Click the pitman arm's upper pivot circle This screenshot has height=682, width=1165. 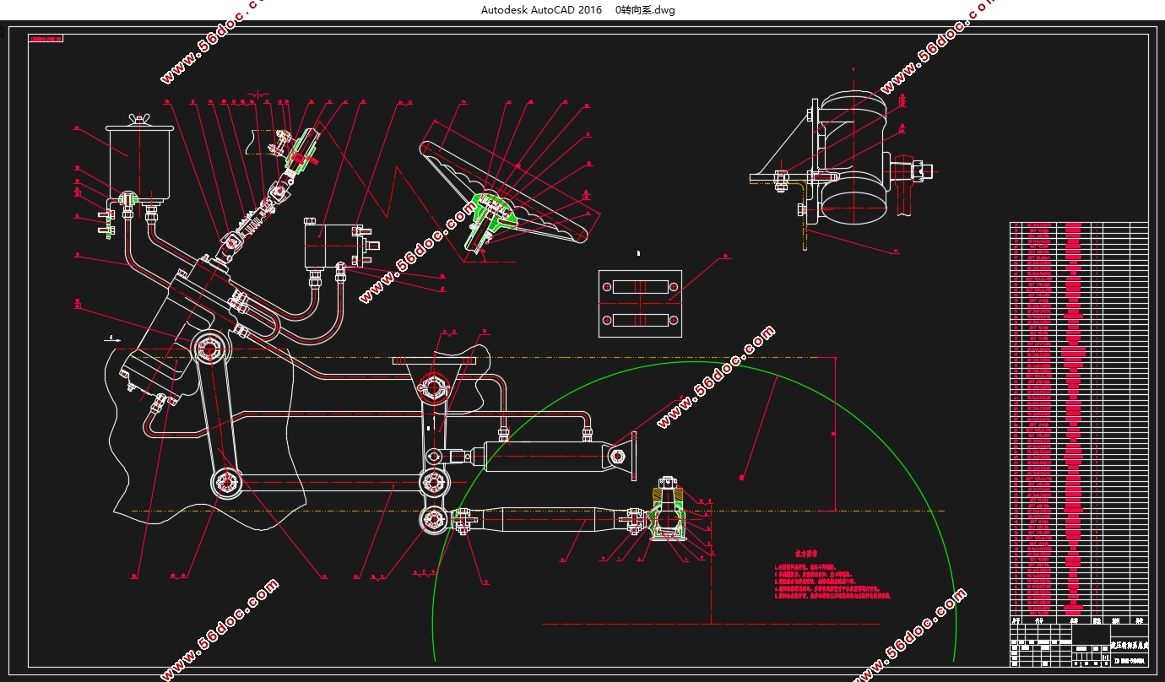tap(209, 348)
